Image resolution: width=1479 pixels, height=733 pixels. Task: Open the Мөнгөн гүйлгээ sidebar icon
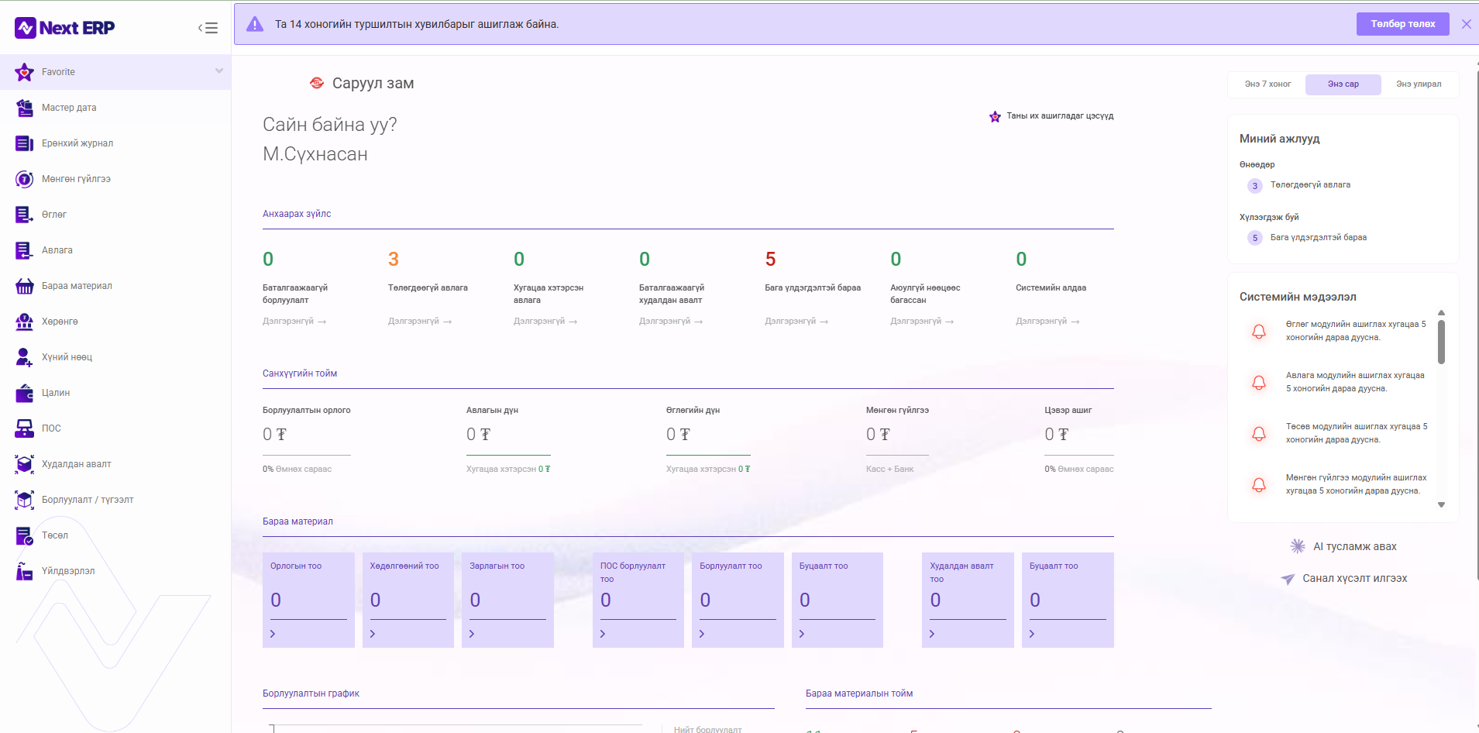pyautogui.click(x=25, y=179)
